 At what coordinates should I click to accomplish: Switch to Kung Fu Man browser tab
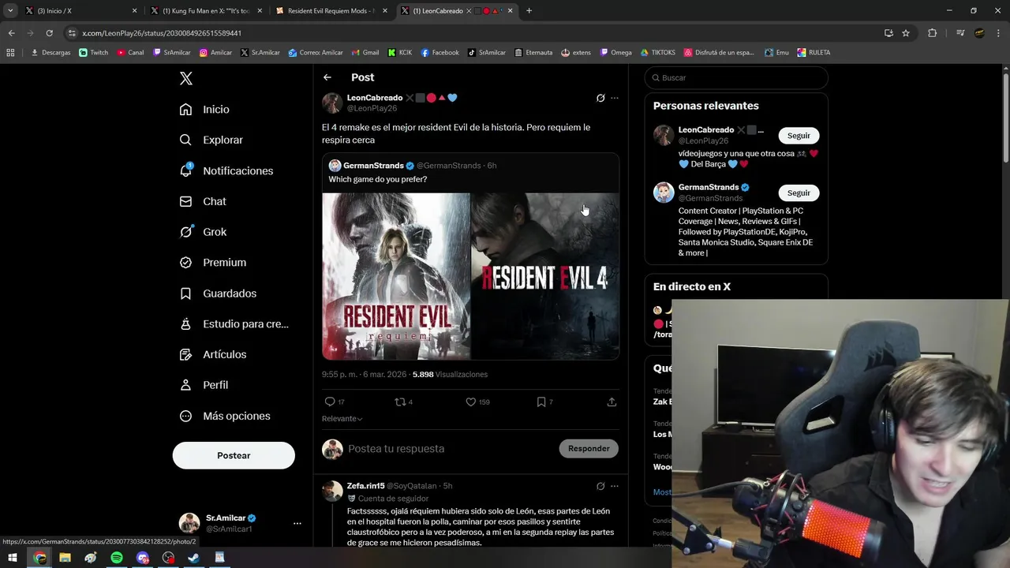[x=207, y=11]
